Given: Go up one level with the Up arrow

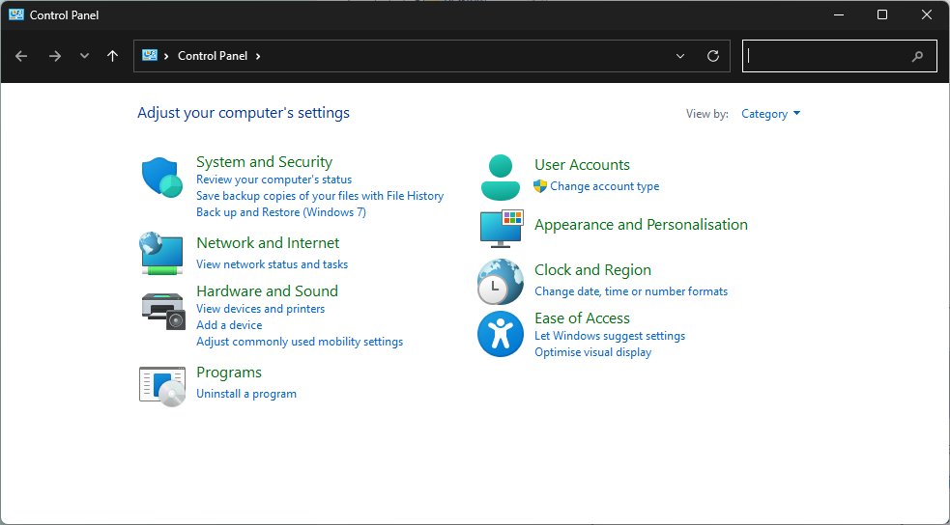Looking at the screenshot, I should [113, 56].
